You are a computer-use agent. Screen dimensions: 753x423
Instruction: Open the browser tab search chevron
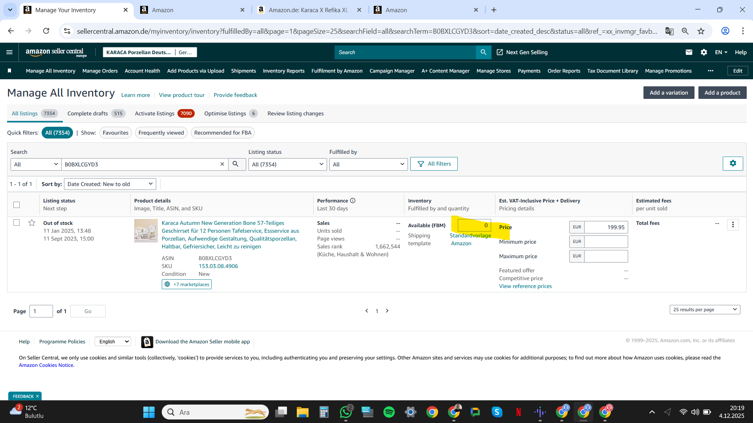pos(10,10)
